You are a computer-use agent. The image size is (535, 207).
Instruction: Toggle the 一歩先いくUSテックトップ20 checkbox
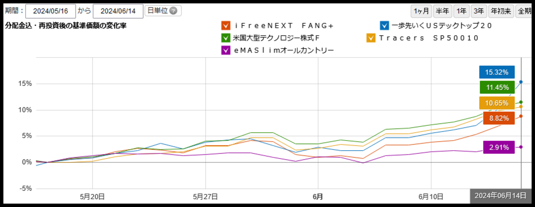pyautogui.click(x=384, y=26)
